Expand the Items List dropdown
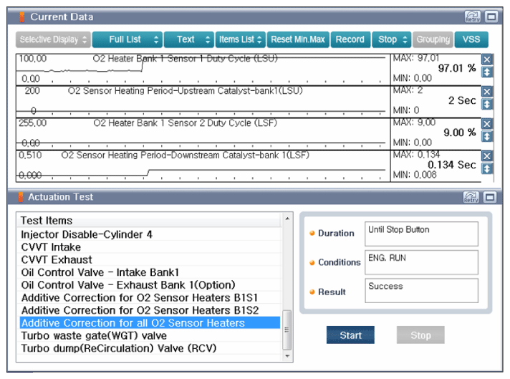Image resolution: width=510 pixels, height=379 pixels. (x=240, y=39)
